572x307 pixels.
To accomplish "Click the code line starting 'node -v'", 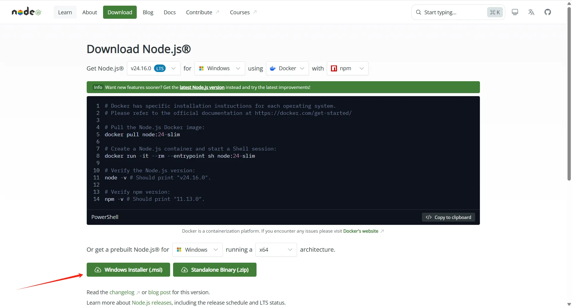I will [x=158, y=178].
